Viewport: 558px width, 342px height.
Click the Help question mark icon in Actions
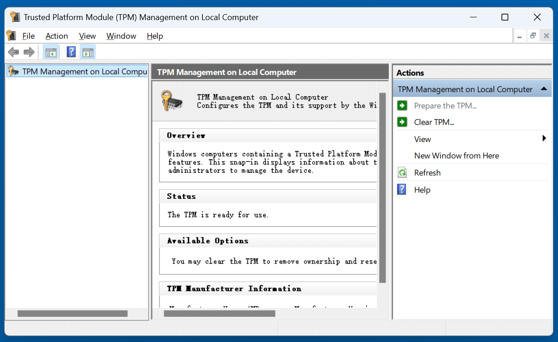(x=402, y=190)
